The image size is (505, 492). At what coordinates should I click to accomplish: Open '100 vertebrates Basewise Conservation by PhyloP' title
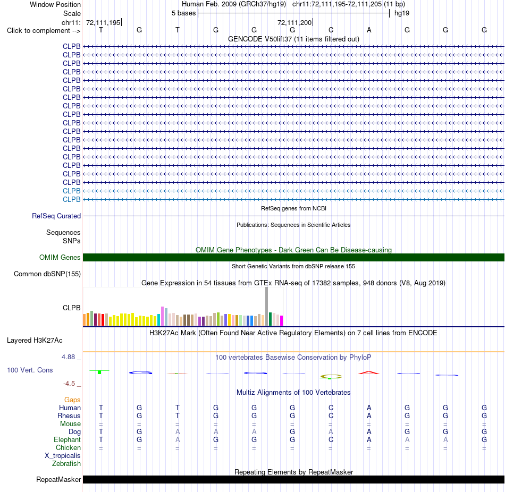tap(293, 357)
